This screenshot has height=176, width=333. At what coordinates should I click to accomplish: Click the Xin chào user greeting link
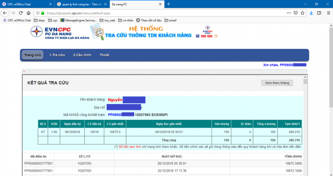point(285,65)
